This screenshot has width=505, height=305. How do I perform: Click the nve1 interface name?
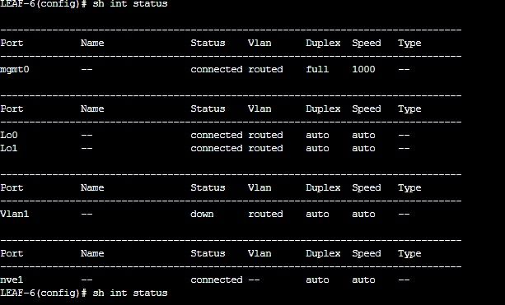12,280
